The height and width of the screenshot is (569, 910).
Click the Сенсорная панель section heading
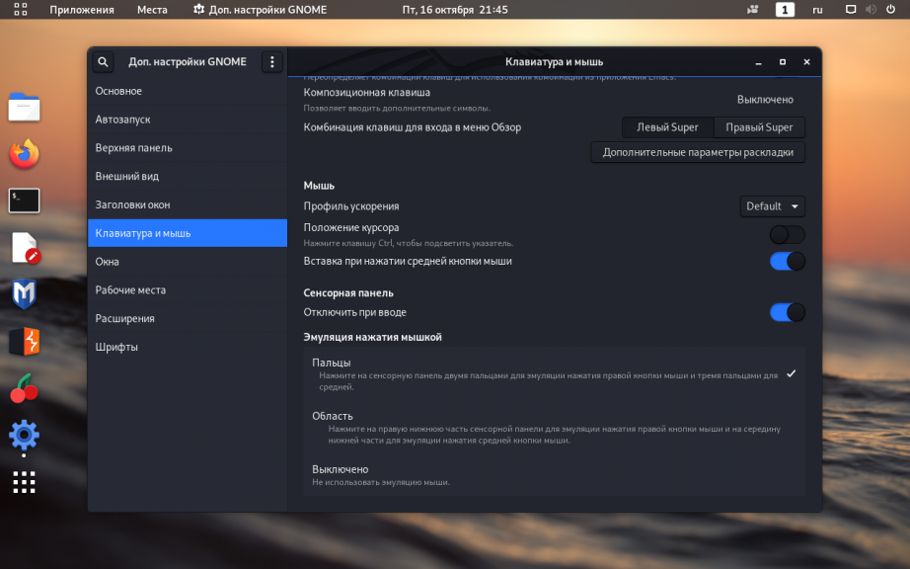pos(348,293)
